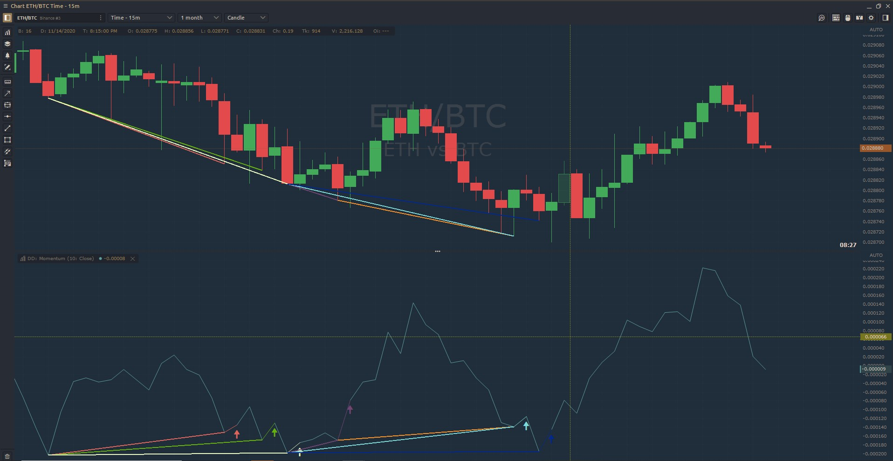Open chart settings gear icon
Viewport: 893px width, 461px height.
(871, 18)
